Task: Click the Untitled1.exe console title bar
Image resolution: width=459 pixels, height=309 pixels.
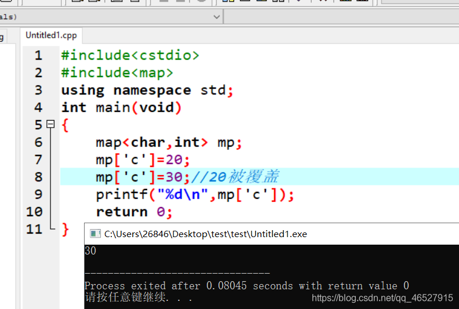Action: pos(272,234)
